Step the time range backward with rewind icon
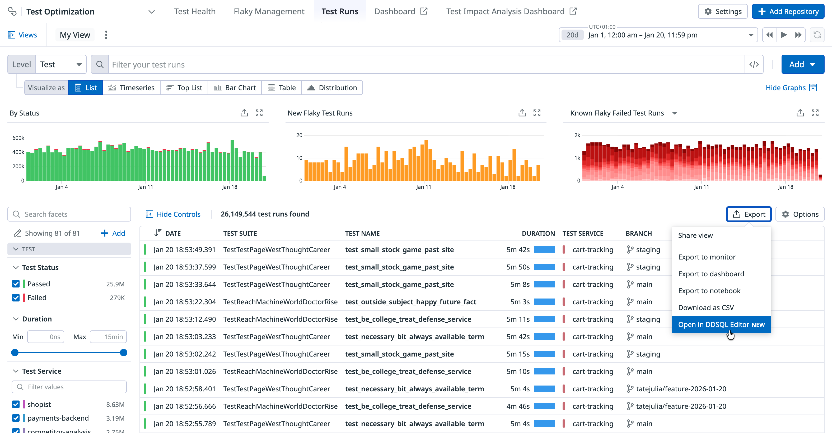The width and height of the screenshot is (832, 433). point(770,35)
